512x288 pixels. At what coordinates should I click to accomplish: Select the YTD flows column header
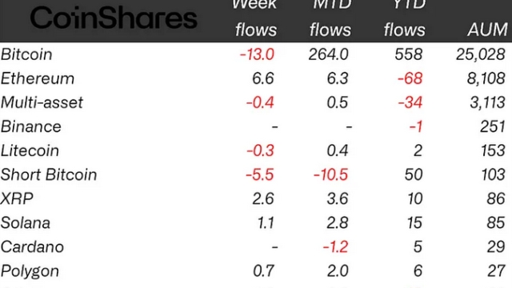point(405,18)
